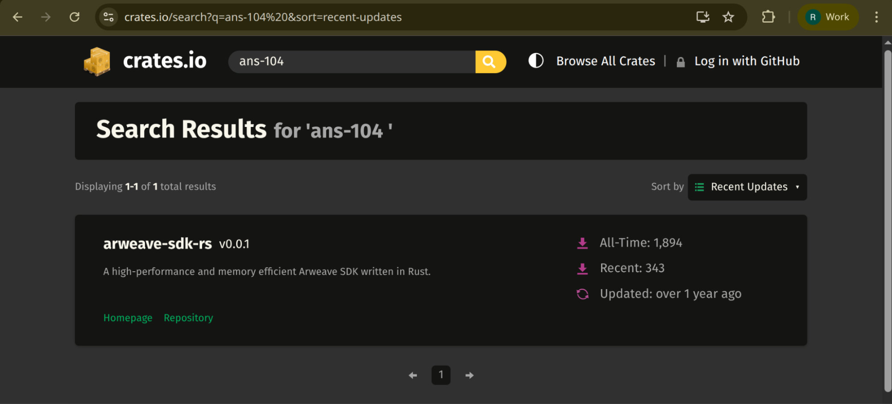Screen dimensions: 892x404
Task: Go to next results page arrow
Action: pos(469,375)
